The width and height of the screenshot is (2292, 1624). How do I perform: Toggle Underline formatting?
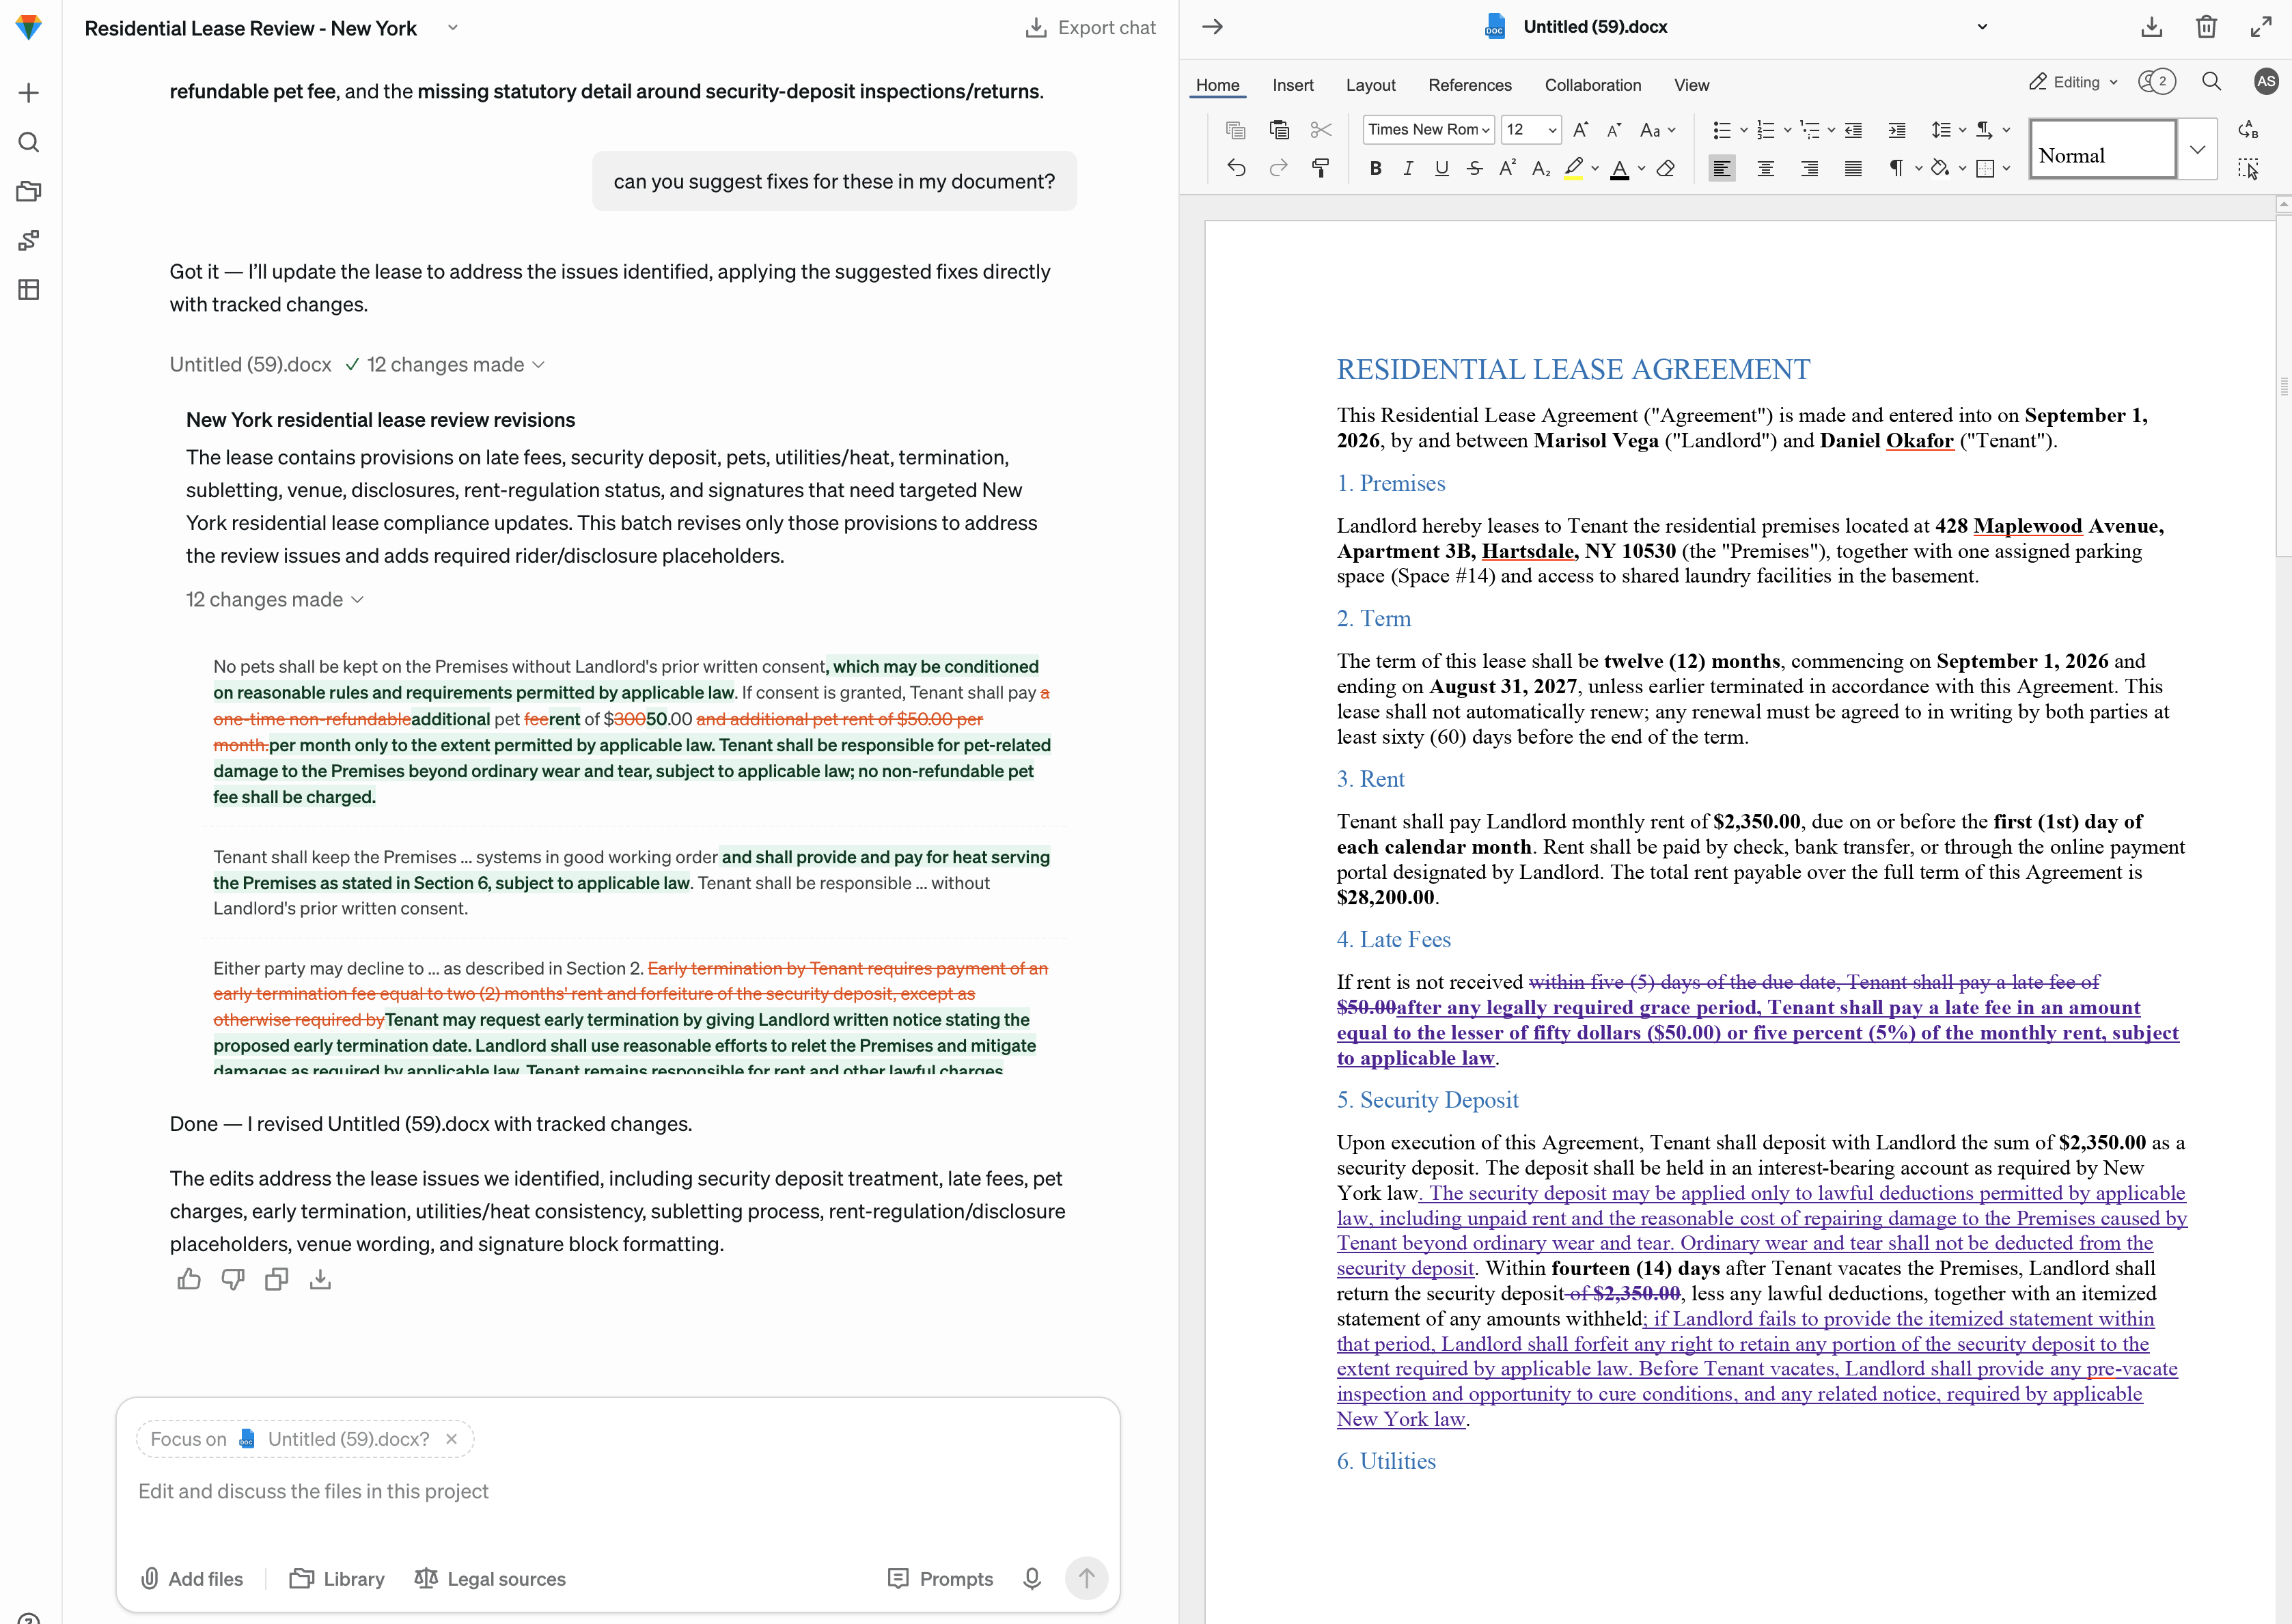(1441, 168)
